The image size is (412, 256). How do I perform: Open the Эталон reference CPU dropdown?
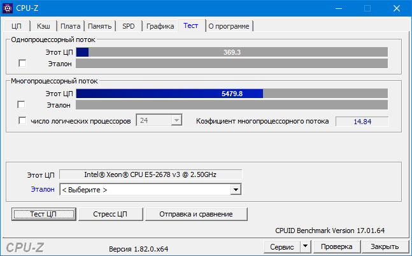(236, 190)
